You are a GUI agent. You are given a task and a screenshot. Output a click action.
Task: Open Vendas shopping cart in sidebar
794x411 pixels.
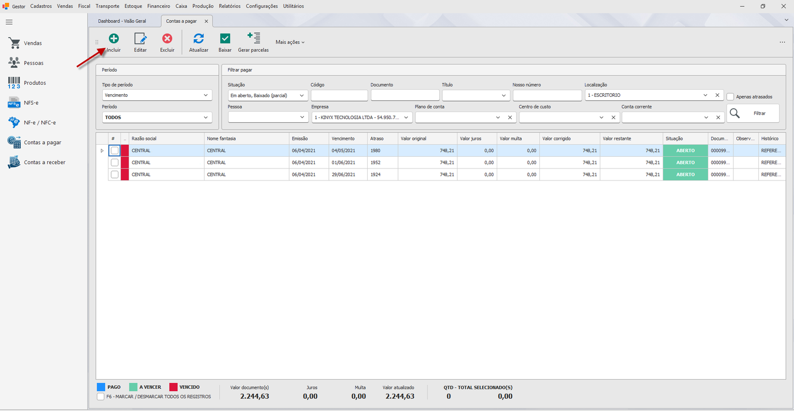14,43
